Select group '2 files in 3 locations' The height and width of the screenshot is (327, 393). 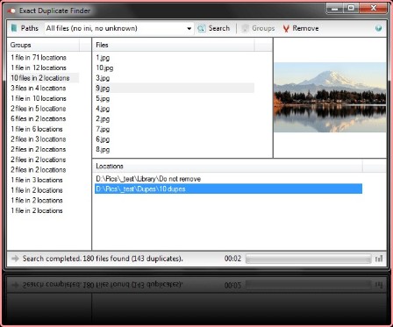[x=44, y=139]
